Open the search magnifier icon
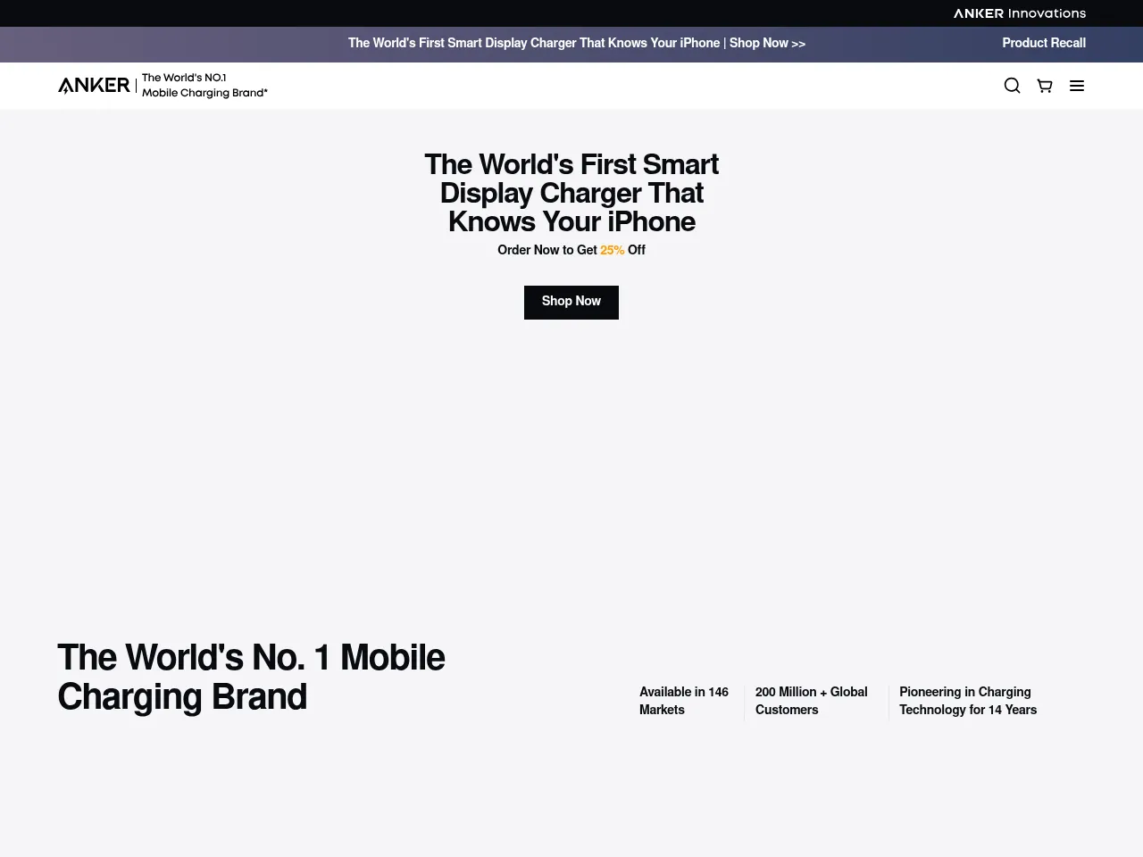 tap(1012, 86)
